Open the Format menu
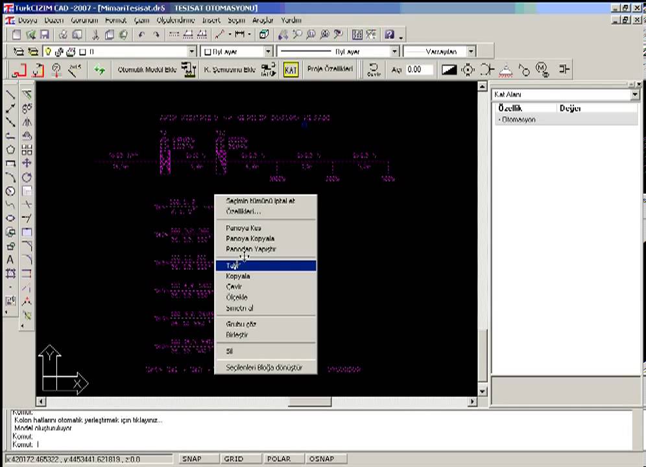This screenshot has height=467, width=646. click(x=115, y=20)
